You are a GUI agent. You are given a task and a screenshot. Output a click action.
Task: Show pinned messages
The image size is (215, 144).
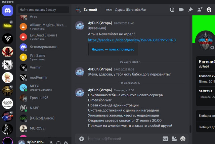tap(190, 10)
